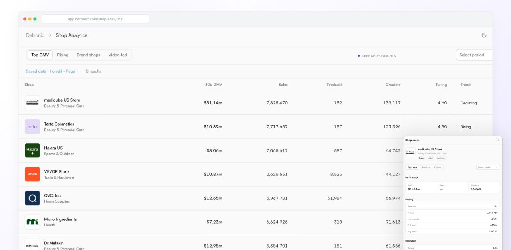
Task: Click Shop Analytics breadcrumb
Action: click(71, 35)
